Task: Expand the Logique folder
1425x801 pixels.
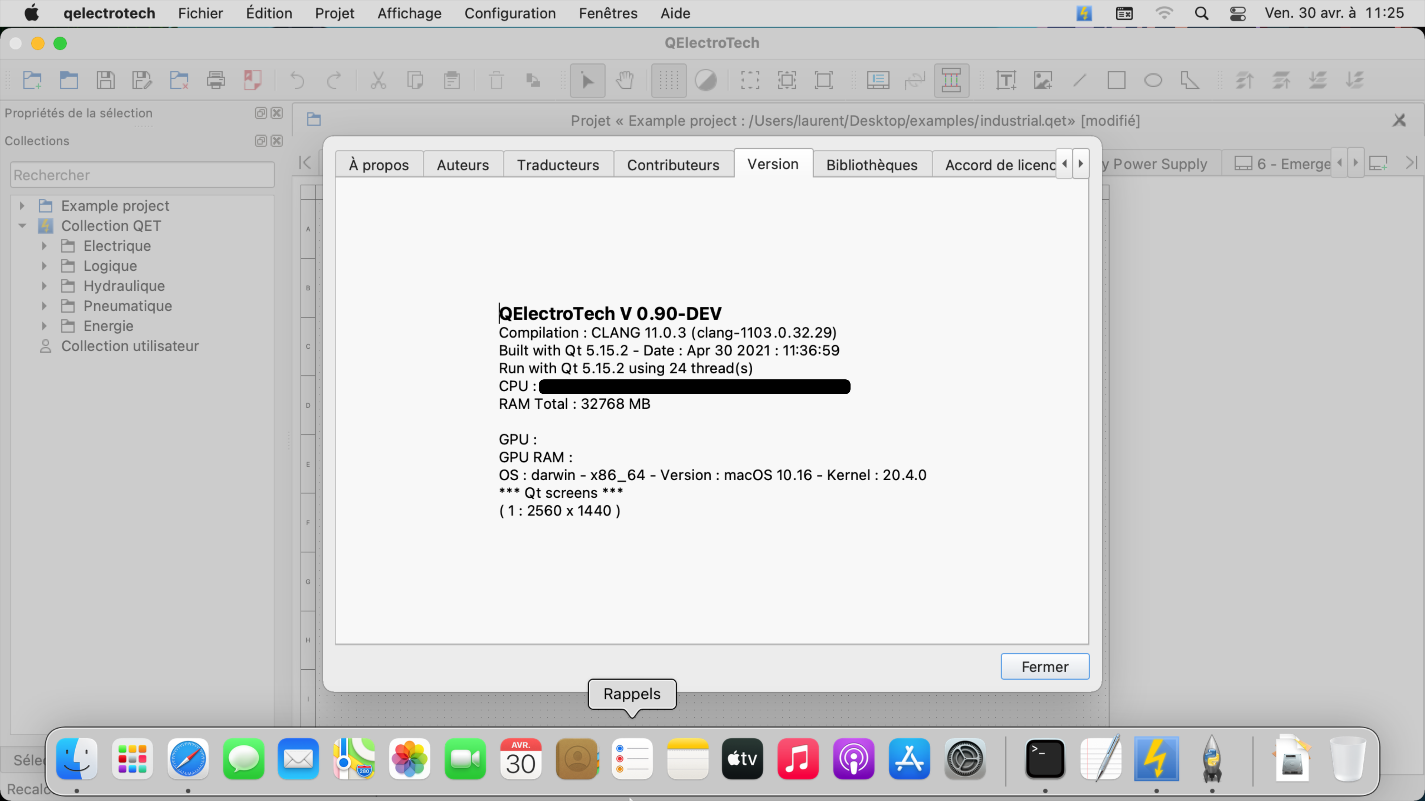Action: tap(44, 266)
